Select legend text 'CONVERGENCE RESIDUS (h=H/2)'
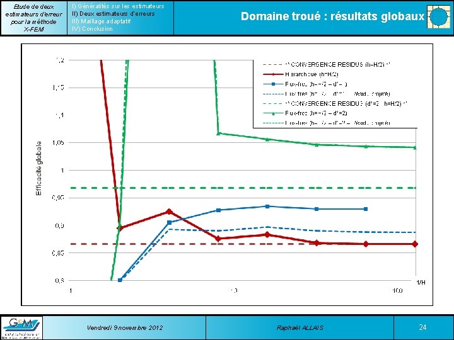The width and height of the screenshot is (454, 340). (x=337, y=64)
